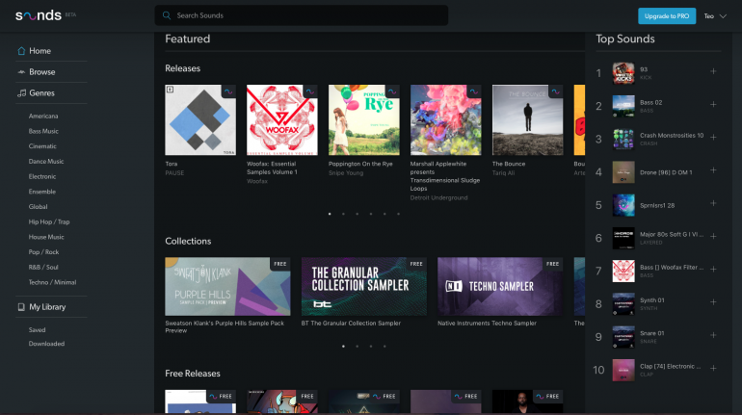Select the Americana genre
The image size is (742, 415).
pos(43,116)
